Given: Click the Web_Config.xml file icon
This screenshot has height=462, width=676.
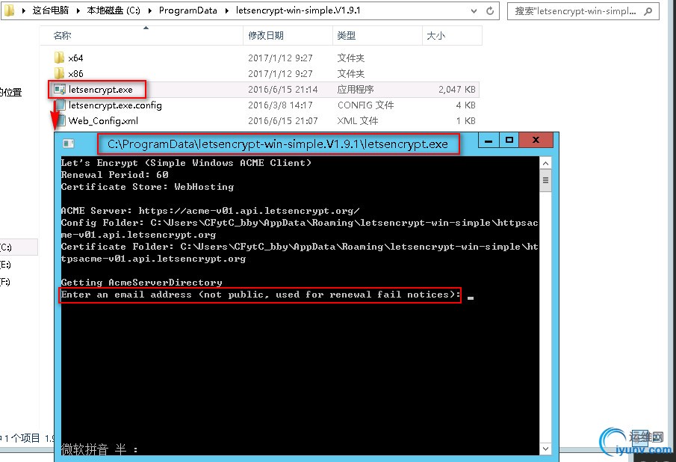Looking at the screenshot, I should pos(61,120).
